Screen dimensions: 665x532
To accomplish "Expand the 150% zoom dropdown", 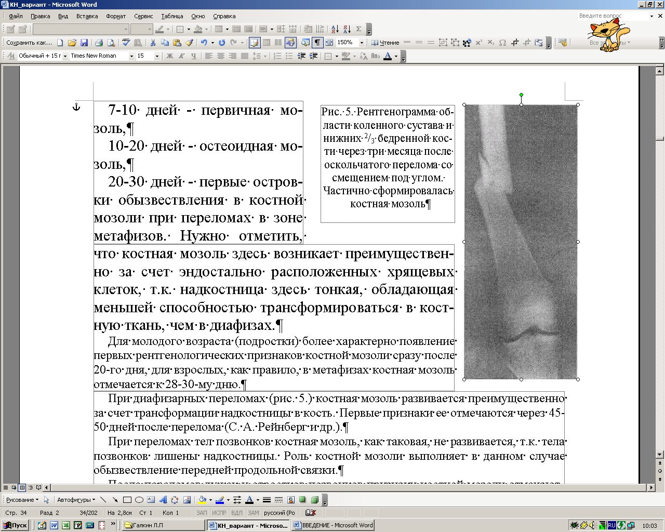I will [362, 43].
